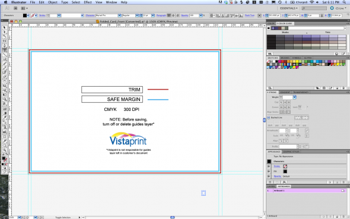The image size is (350, 219).
Task: Select the Line Segment tool
Action: point(5,55)
